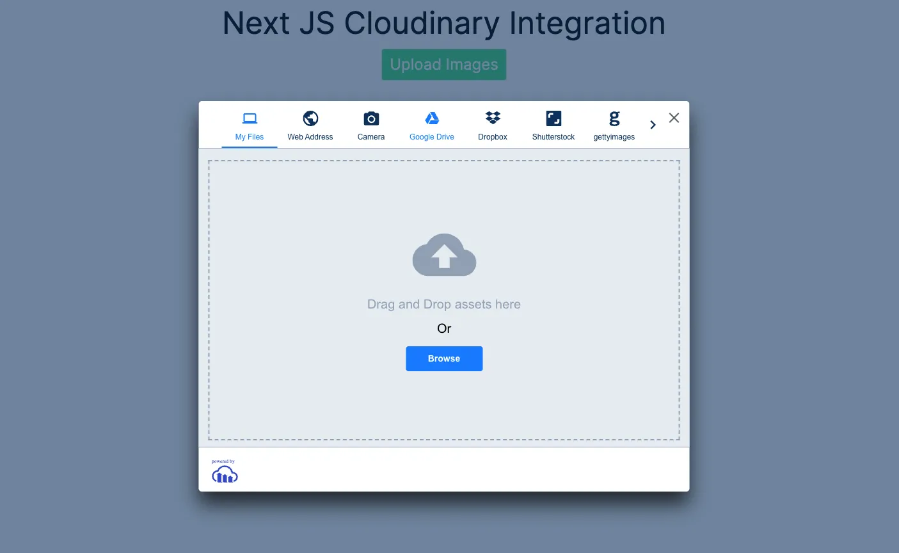This screenshot has height=553, width=899.
Task: Click the Dropbox logo icon
Action: coord(493,118)
